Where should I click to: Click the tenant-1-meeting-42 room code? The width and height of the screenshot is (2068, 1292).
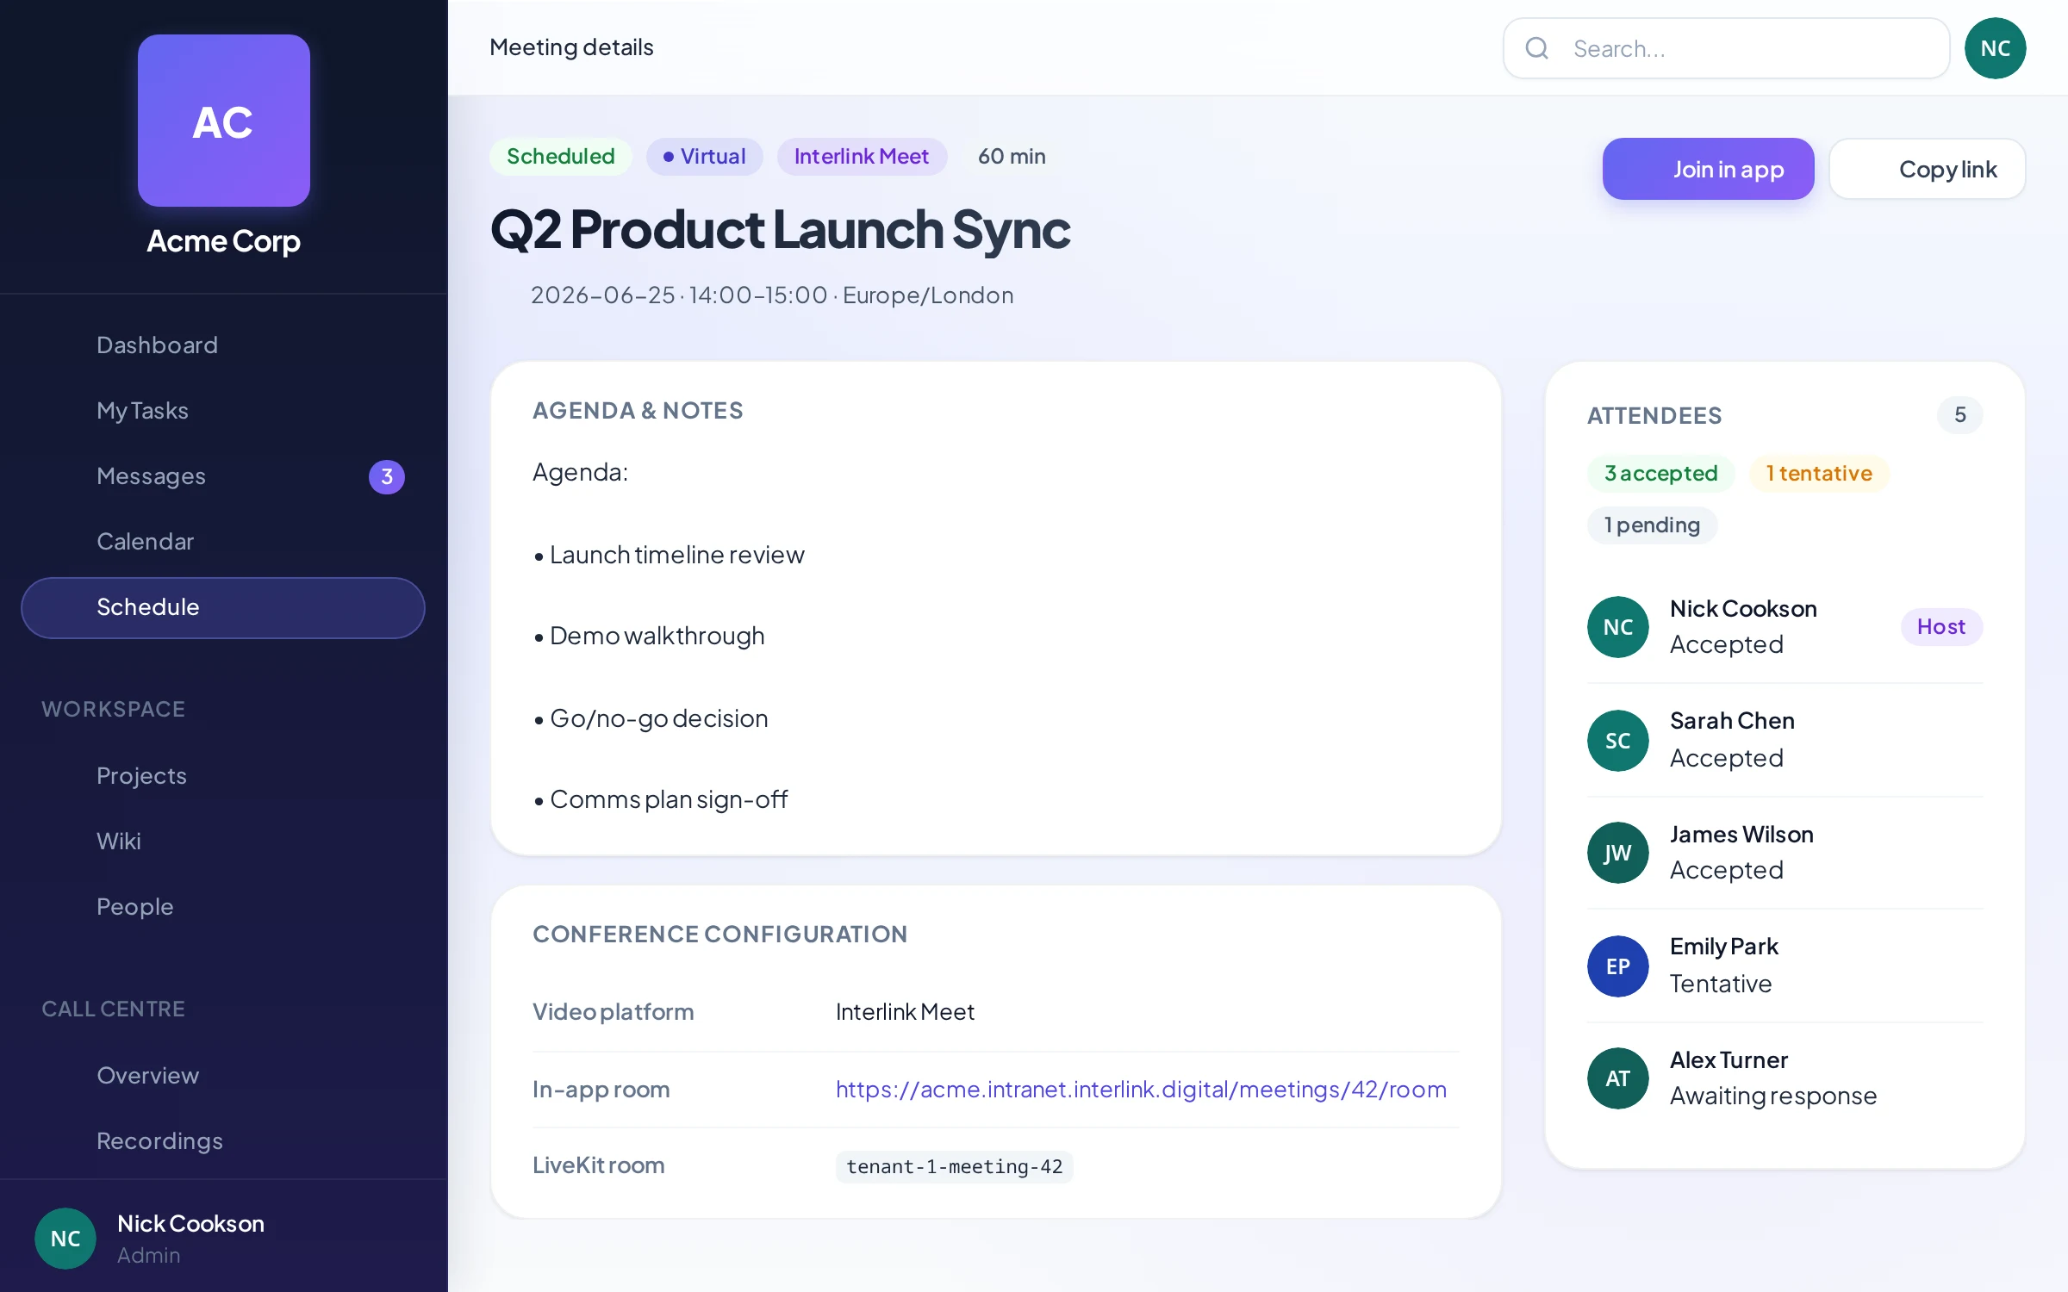tap(954, 1166)
